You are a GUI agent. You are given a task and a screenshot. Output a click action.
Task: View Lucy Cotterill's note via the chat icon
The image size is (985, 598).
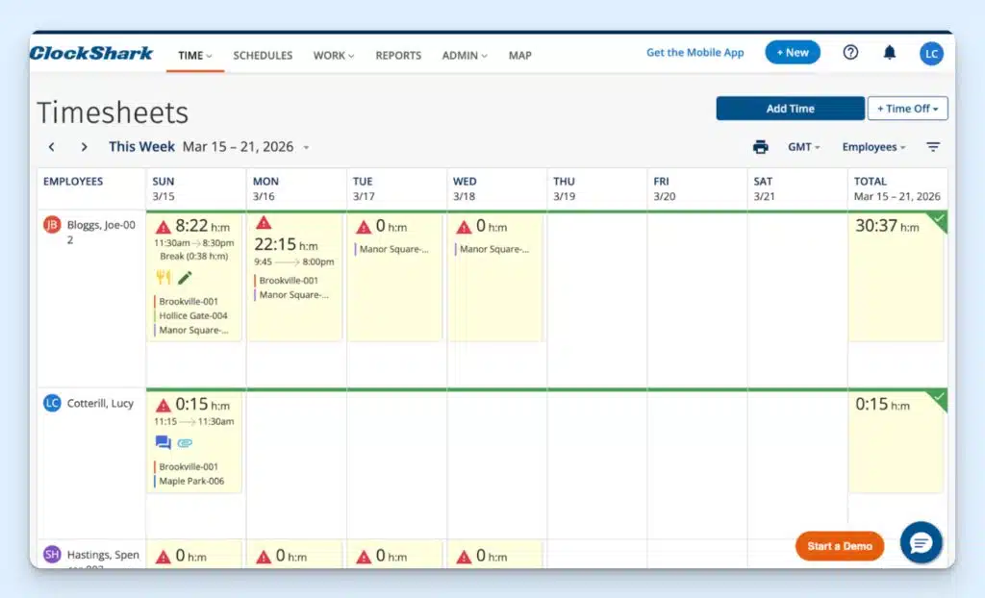pyautogui.click(x=163, y=442)
